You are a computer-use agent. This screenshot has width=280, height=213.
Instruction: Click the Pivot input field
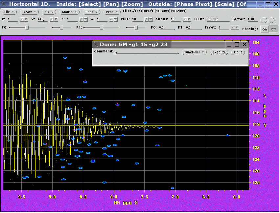224,28
